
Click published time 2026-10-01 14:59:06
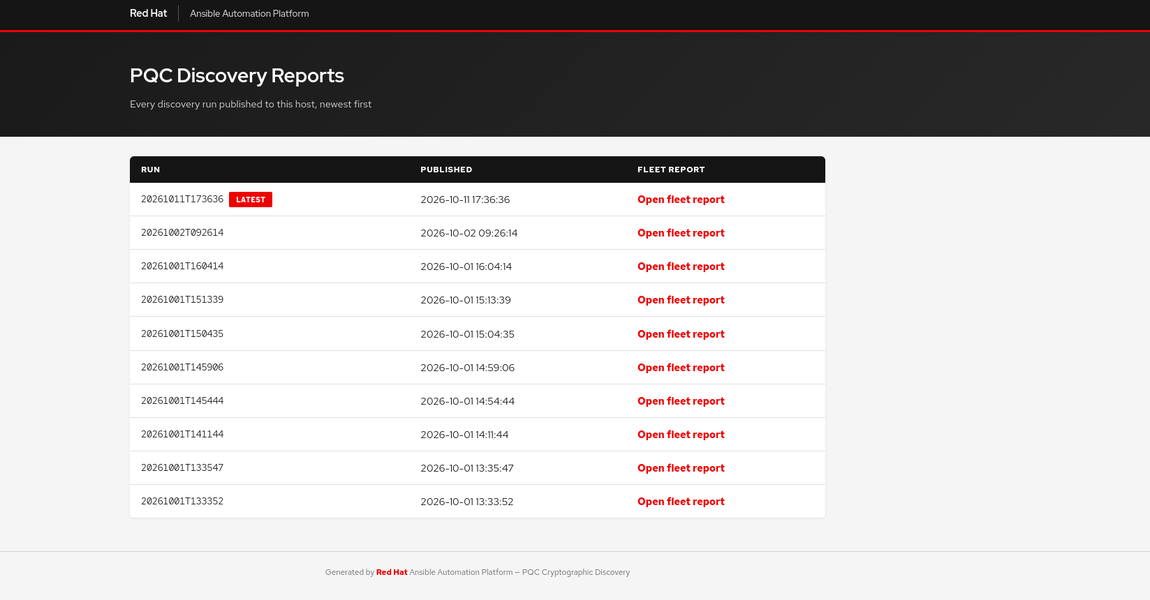coord(467,368)
